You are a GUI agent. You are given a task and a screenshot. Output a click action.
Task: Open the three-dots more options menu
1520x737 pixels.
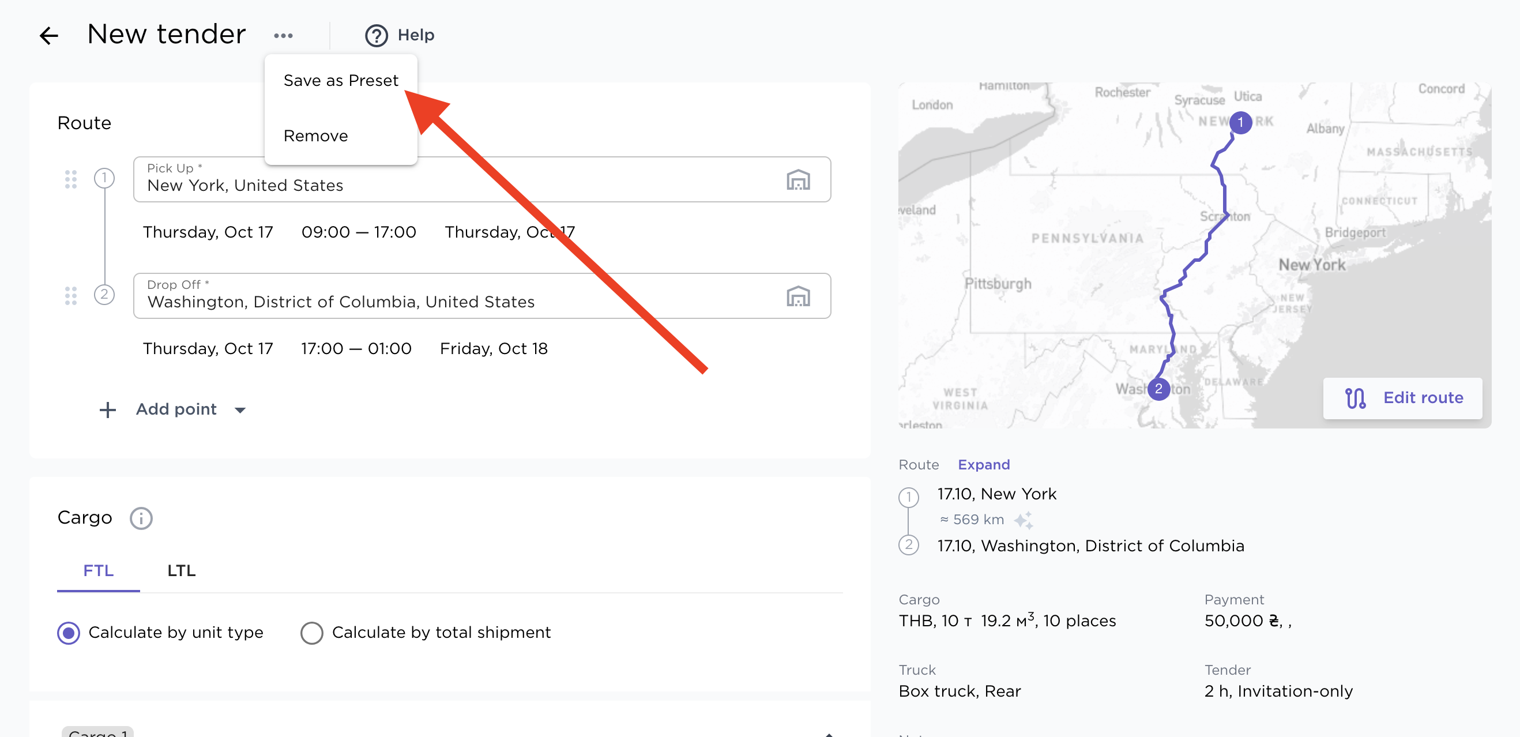pyautogui.click(x=283, y=35)
